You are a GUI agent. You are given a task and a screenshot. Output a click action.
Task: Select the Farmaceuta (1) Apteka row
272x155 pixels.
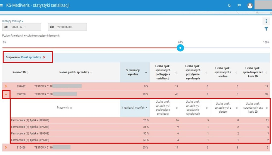coord(30,120)
